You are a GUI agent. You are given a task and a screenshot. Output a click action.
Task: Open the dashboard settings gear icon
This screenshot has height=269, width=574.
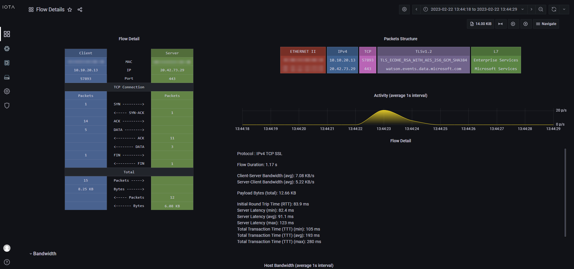tap(404, 9)
